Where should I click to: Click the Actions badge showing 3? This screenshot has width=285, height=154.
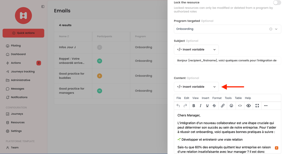tap(39, 63)
